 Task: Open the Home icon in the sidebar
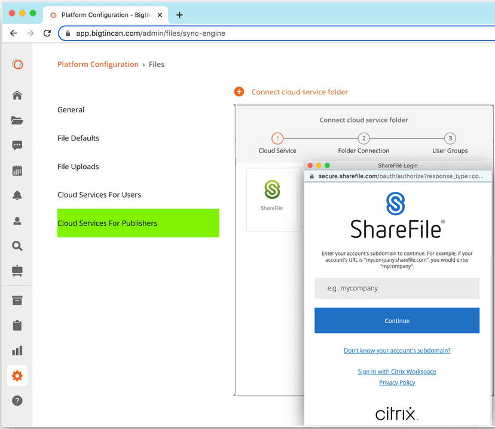tap(17, 95)
